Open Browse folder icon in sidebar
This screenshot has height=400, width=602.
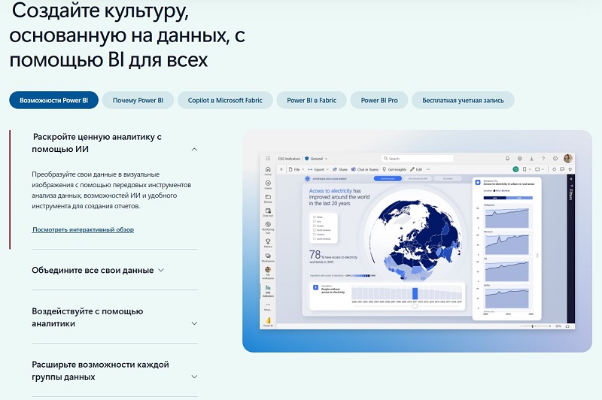268,198
